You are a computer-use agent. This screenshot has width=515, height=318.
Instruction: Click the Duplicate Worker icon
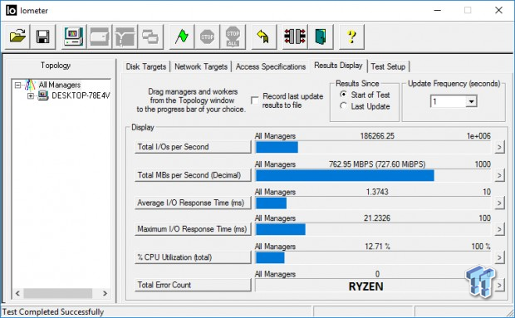point(150,37)
